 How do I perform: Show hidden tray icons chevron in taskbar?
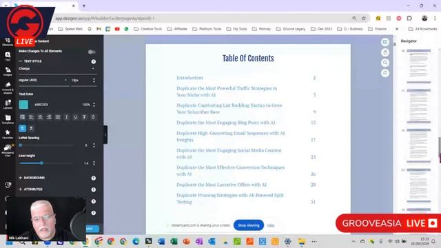(x=353, y=241)
